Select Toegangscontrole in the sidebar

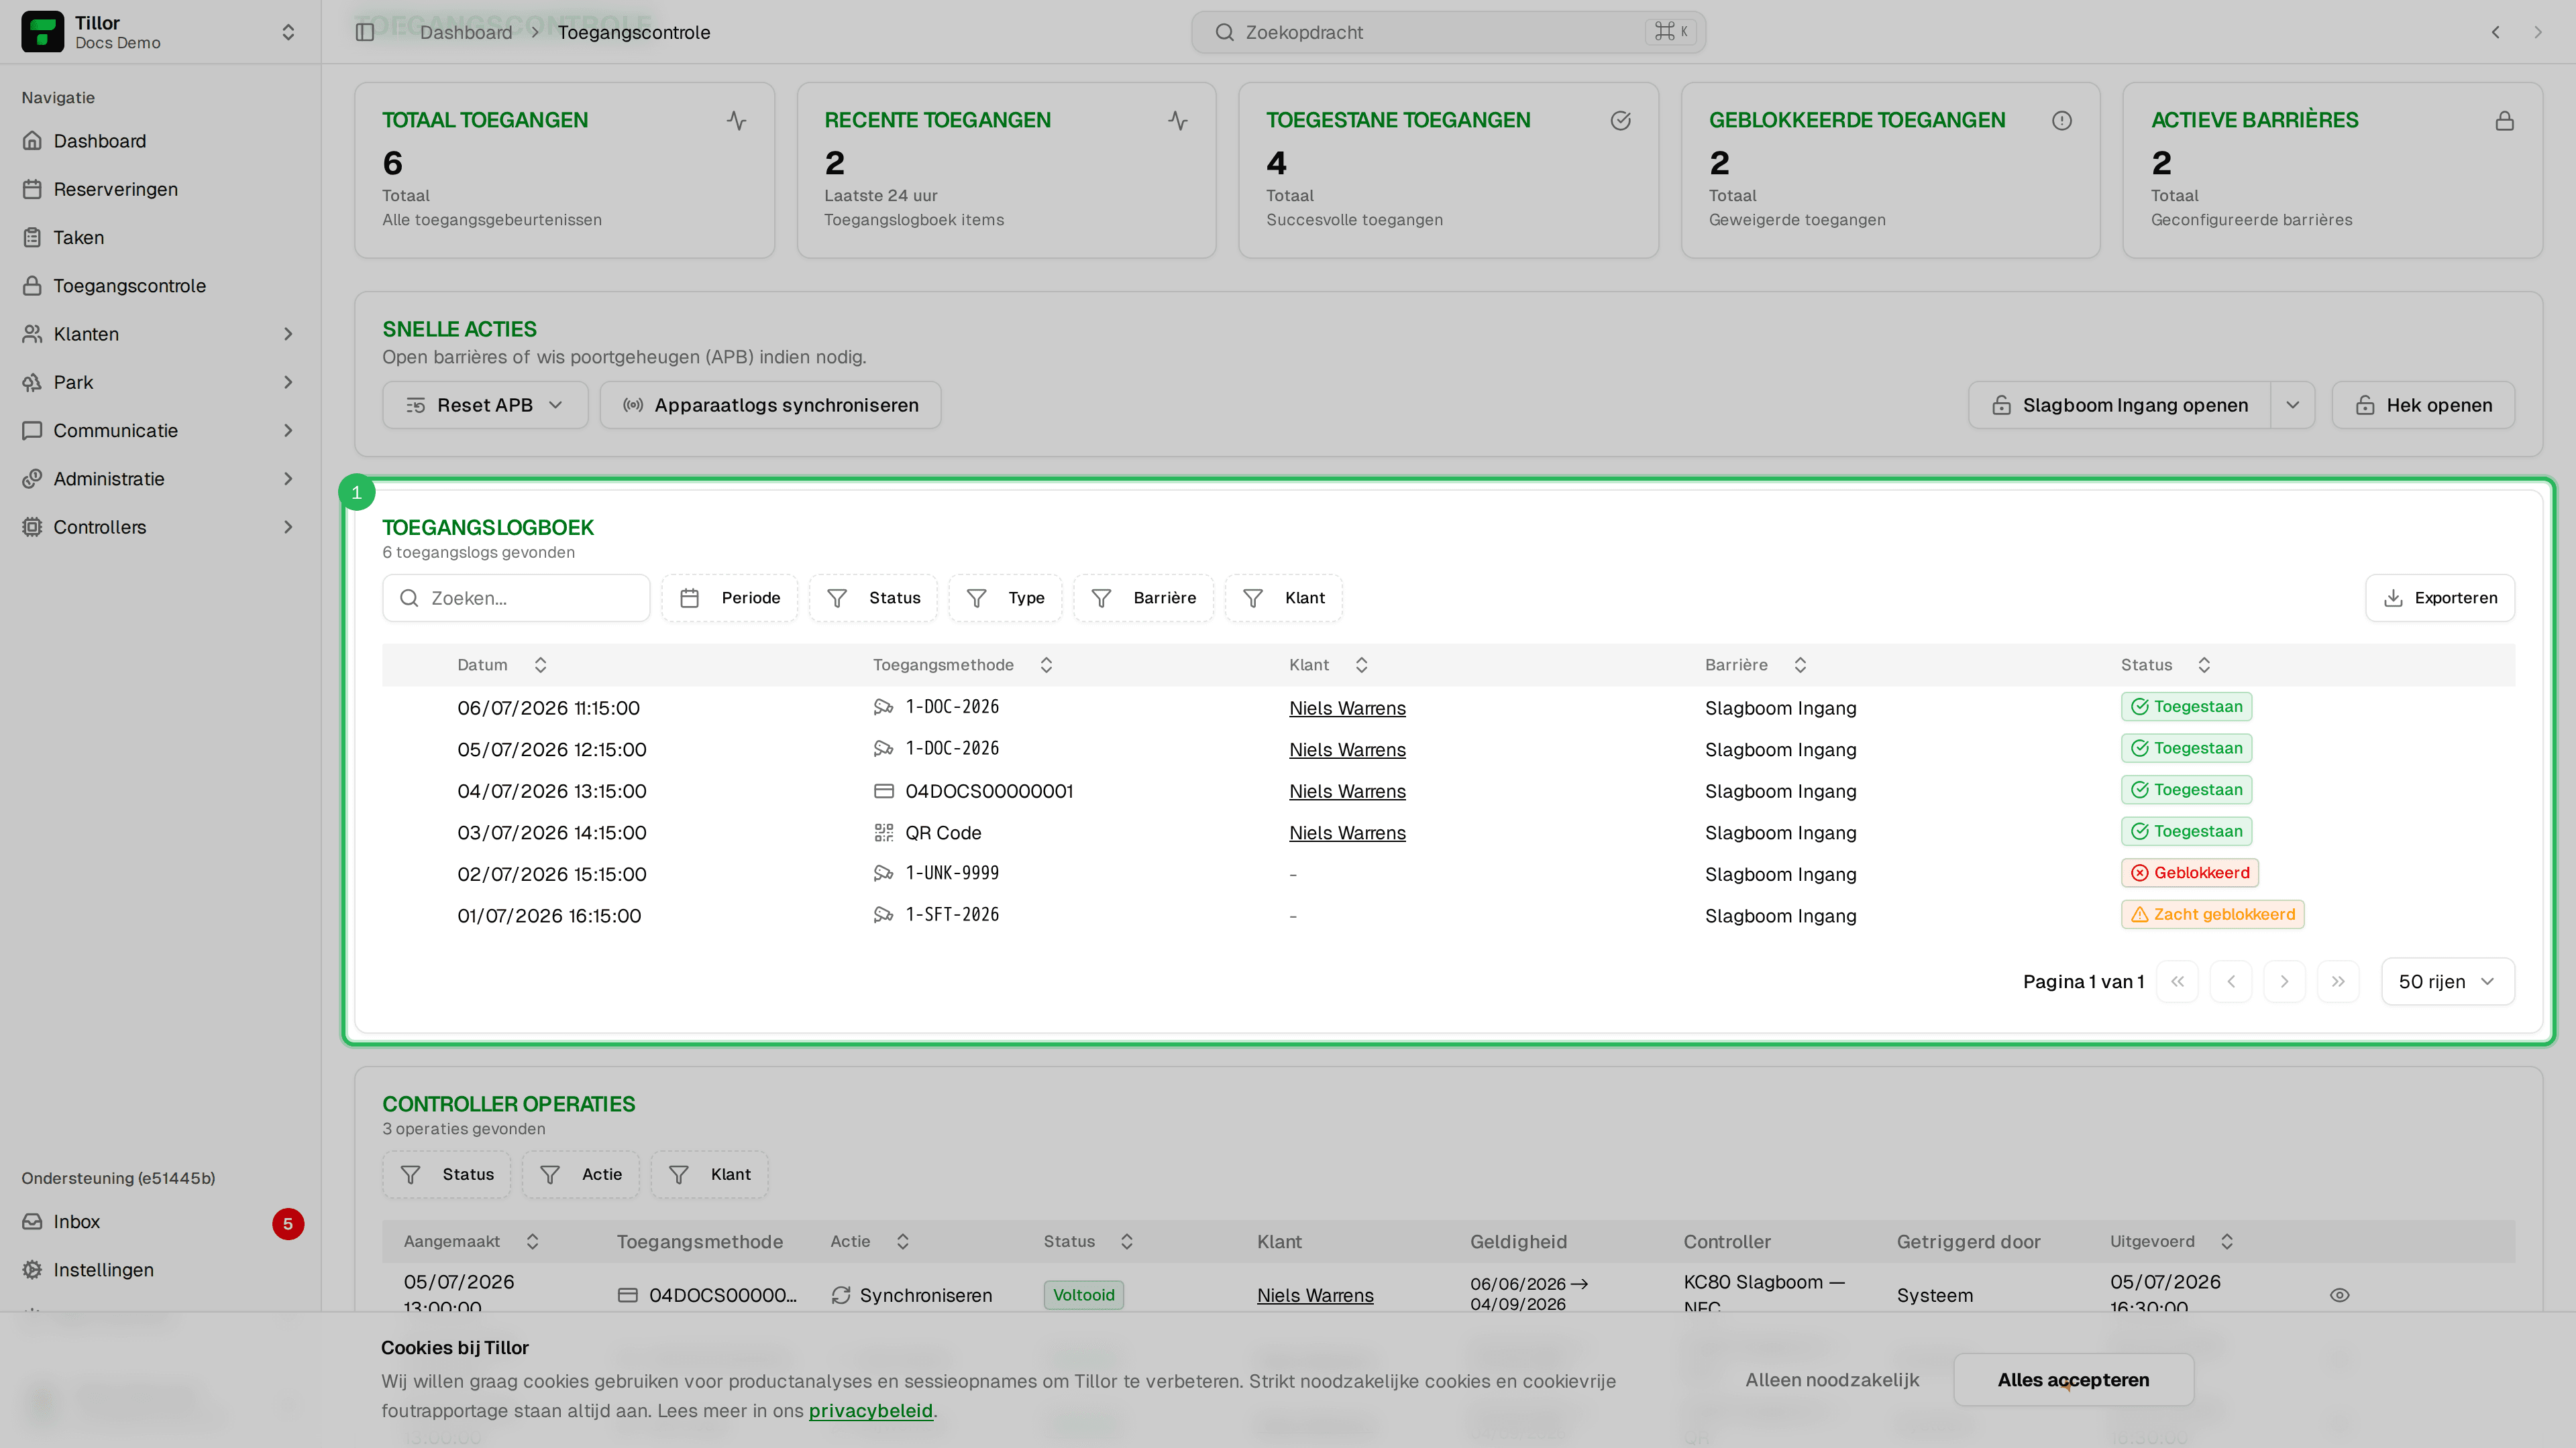click(160, 286)
